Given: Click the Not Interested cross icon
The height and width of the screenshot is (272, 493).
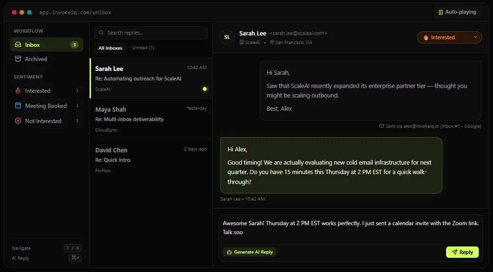Looking at the screenshot, I should 18,121.
